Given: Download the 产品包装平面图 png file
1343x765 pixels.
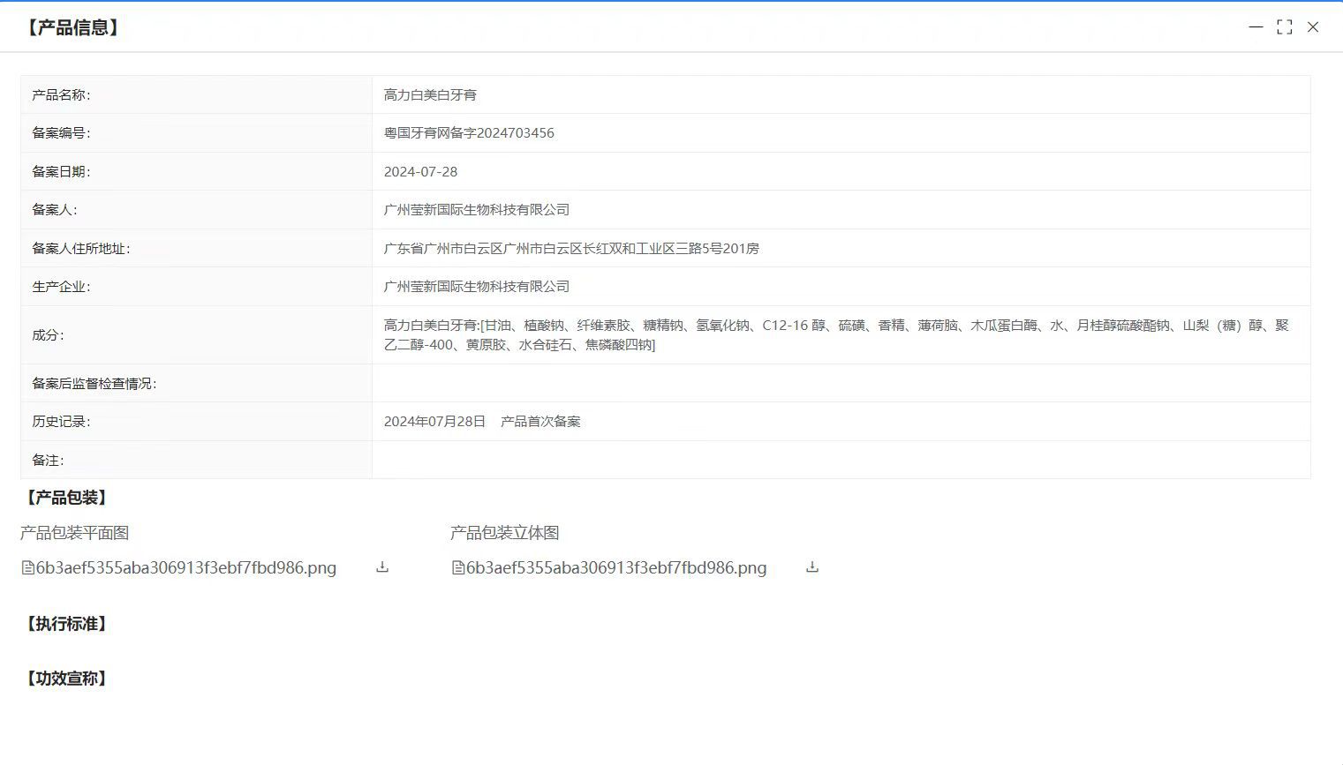Looking at the screenshot, I should pyautogui.click(x=382, y=567).
